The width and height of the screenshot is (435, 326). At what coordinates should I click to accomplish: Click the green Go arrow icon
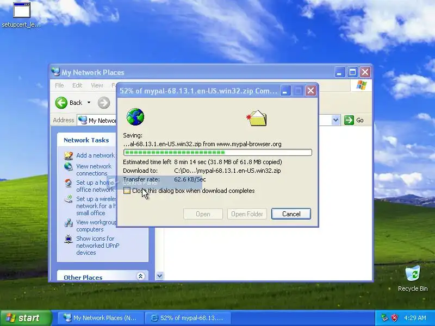349,120
